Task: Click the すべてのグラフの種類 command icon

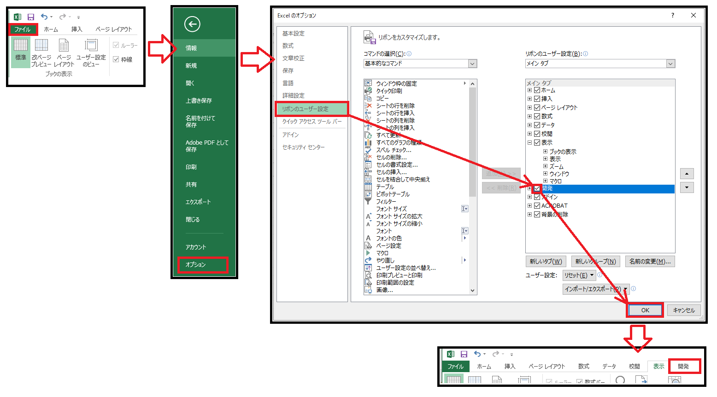Action: pyautogui.click(x=368, y=142)
